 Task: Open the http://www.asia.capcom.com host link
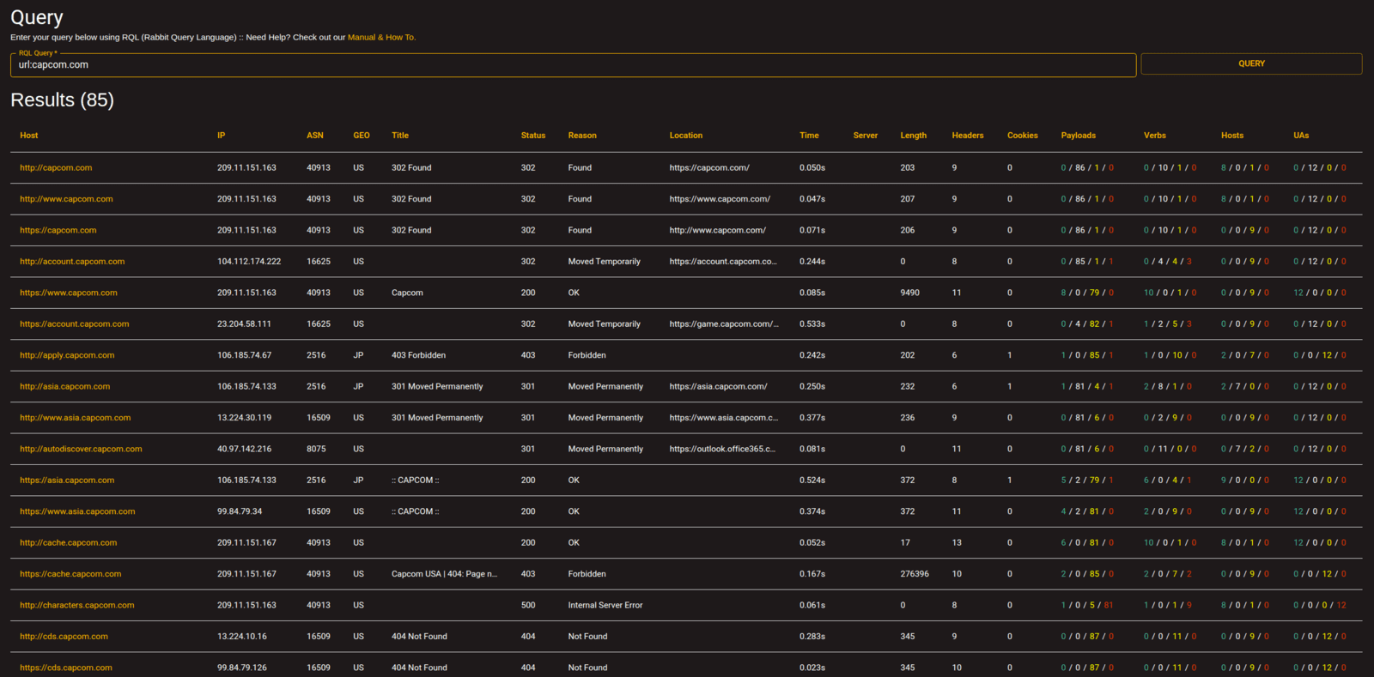coord(76,418)
